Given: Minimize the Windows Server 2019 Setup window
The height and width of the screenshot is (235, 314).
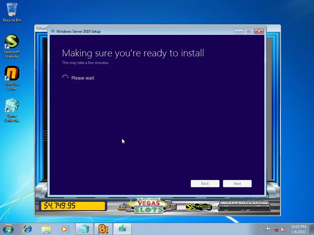Looking at the screenshot, I should coord(239,32).
